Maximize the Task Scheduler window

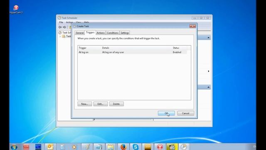201,18
